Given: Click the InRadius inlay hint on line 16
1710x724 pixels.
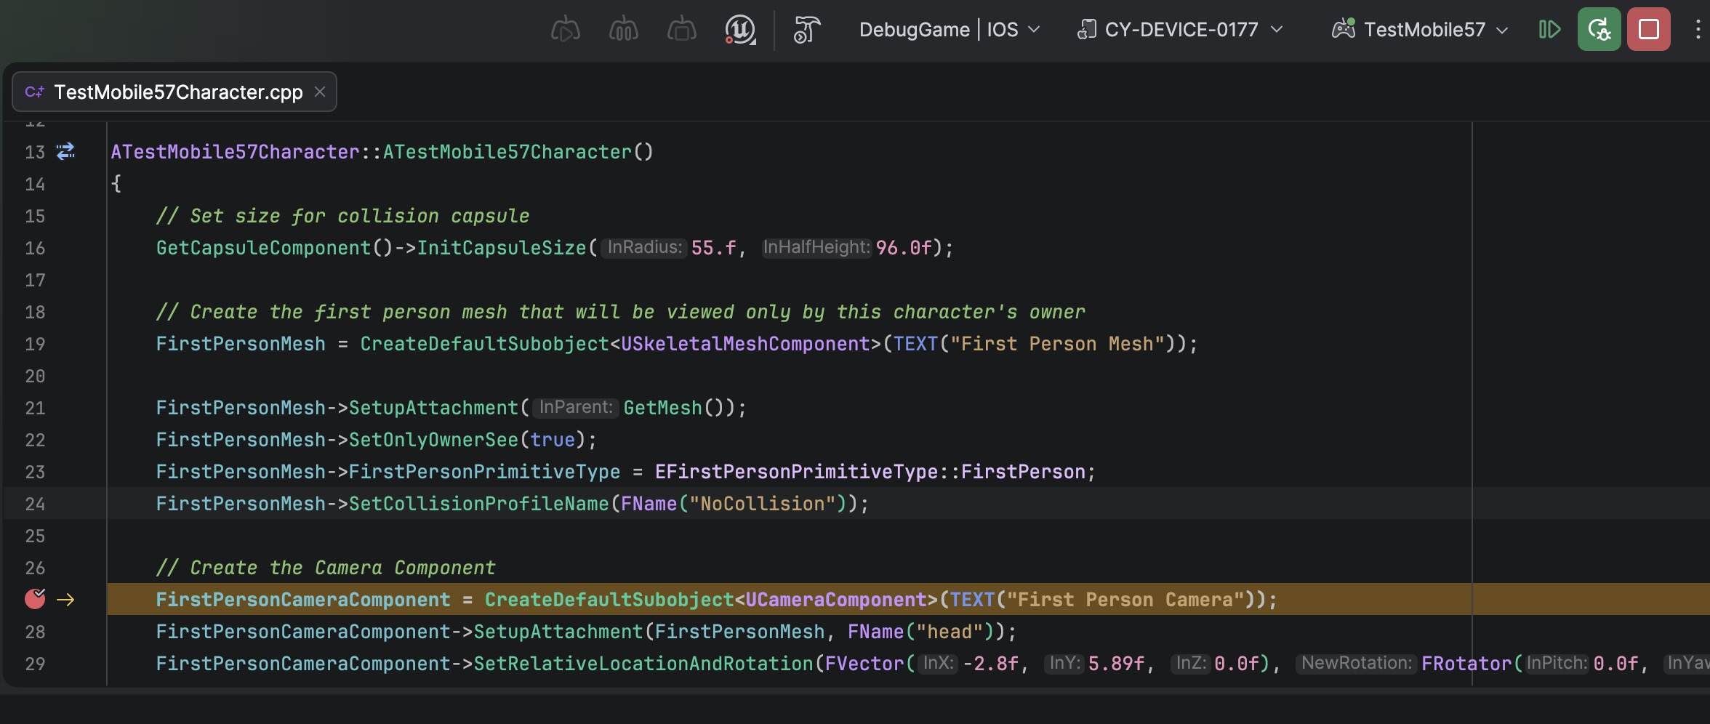Looking at the screenshot, I should click(x=644, y=248).
